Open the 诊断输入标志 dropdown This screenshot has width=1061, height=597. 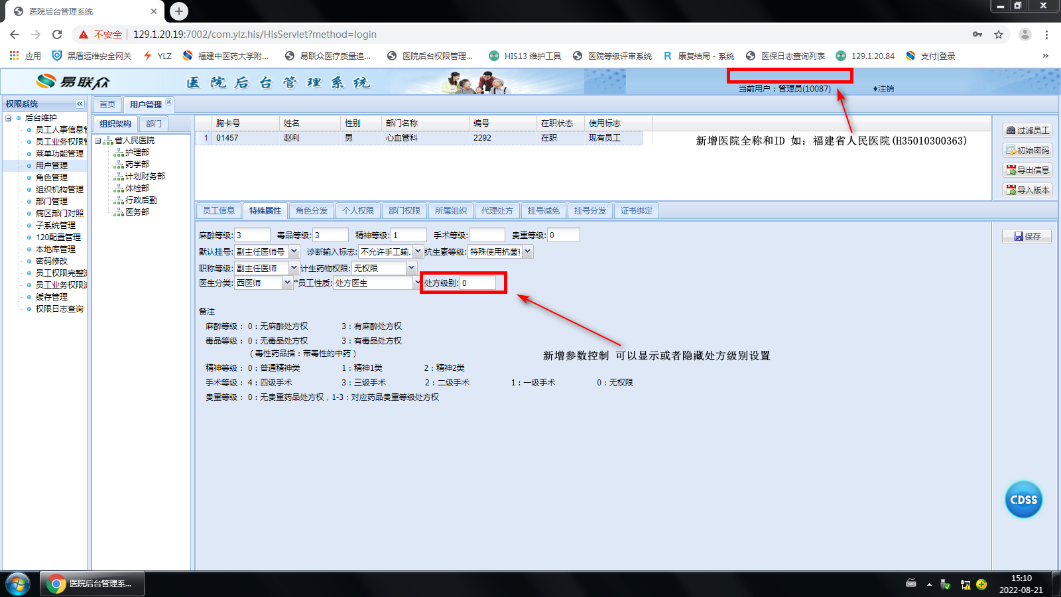(x=418, y=252)
